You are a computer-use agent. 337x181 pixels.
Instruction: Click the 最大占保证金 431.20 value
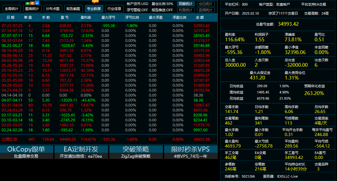(258, 78)
